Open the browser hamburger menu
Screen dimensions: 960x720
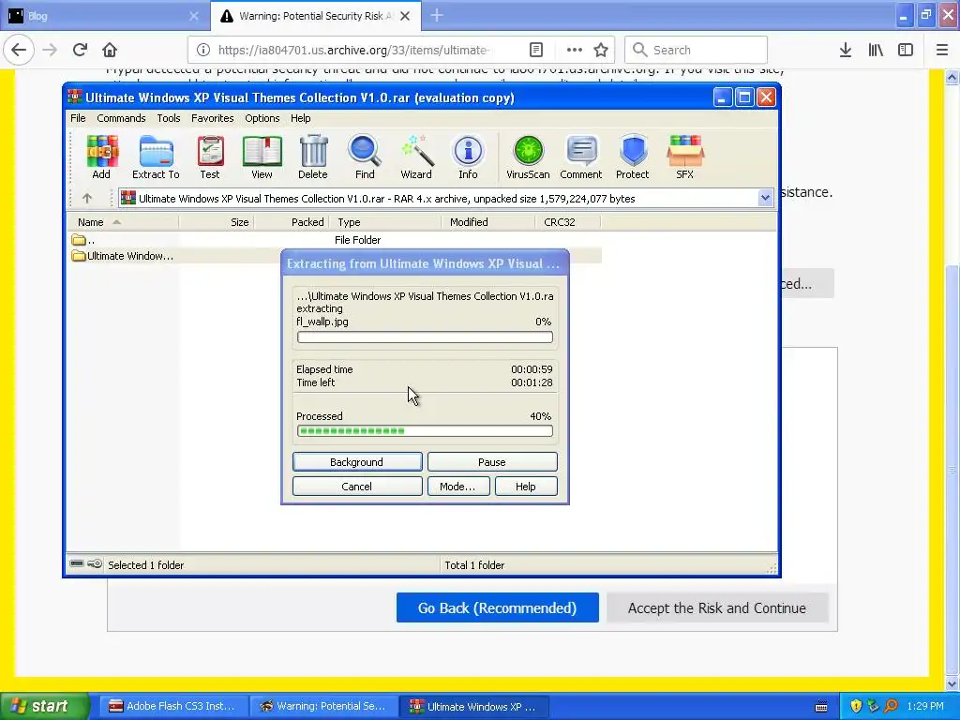942,50
